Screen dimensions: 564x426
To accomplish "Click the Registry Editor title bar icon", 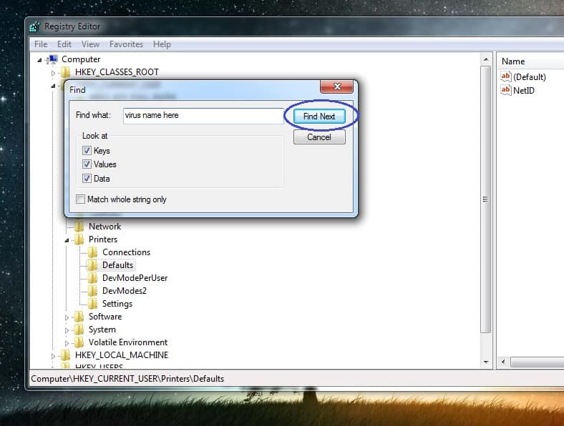I will [x=35, y=26].
